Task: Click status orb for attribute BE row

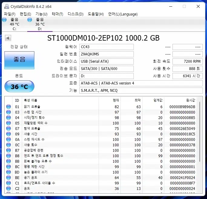Action: point(8,177)
